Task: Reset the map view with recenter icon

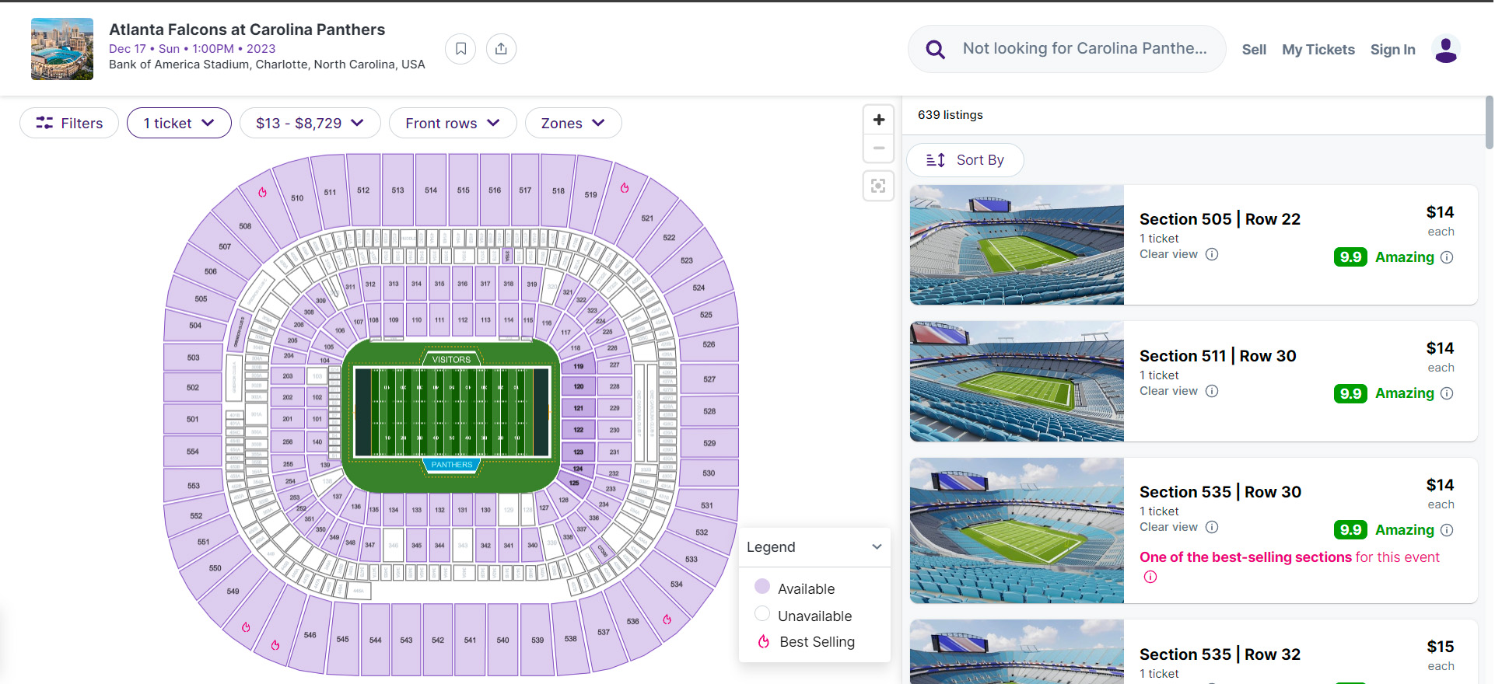Action: point(878,186)
